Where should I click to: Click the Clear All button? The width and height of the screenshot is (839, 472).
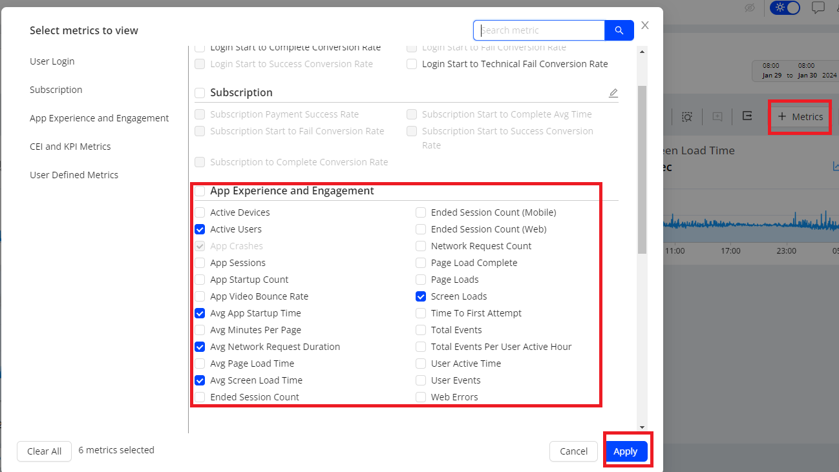44,451
